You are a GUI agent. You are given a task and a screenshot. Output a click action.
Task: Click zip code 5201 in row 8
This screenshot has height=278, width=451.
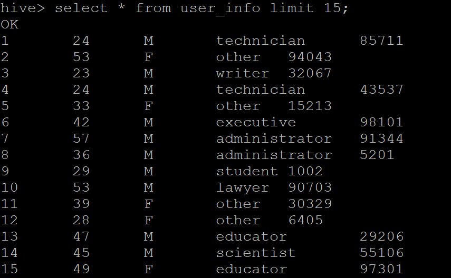(x=377, y=155)
